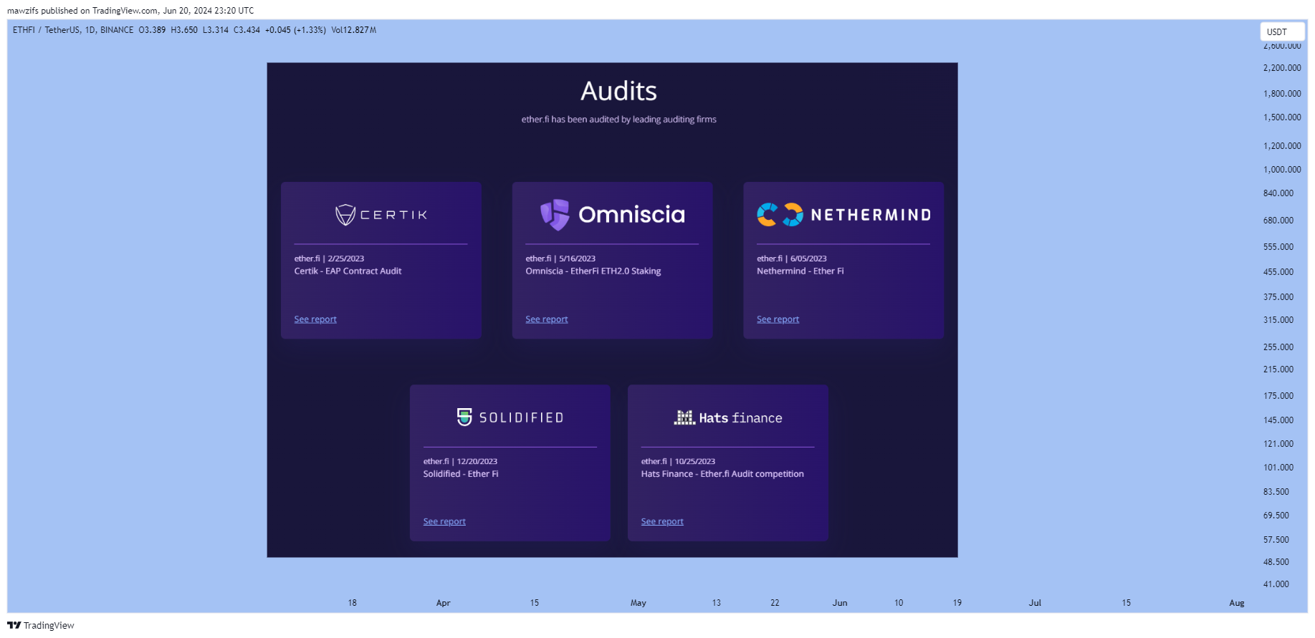Image resolution: width=1315 pixels, height=638 pixels.
Task: Click the 'ether.fi | 10/25/2023' date
Action: [678, 461]
